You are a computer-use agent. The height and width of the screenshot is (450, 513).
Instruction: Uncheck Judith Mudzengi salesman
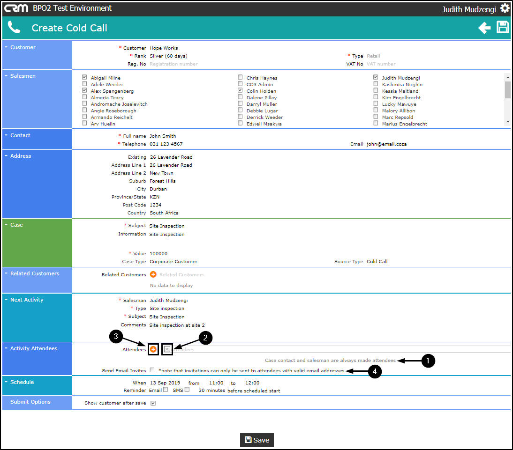click(376, 77)
